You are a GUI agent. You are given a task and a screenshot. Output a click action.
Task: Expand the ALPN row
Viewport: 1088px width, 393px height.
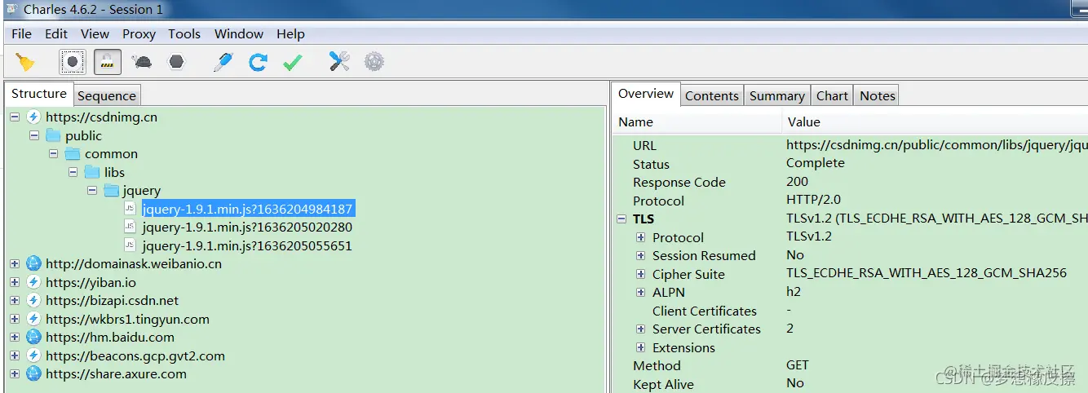click(641, 293)
